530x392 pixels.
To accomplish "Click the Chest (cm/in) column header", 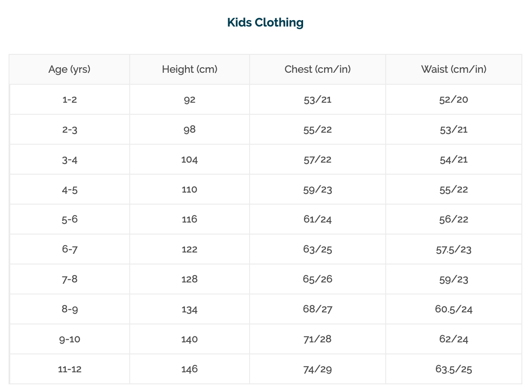I will [318, 69].
